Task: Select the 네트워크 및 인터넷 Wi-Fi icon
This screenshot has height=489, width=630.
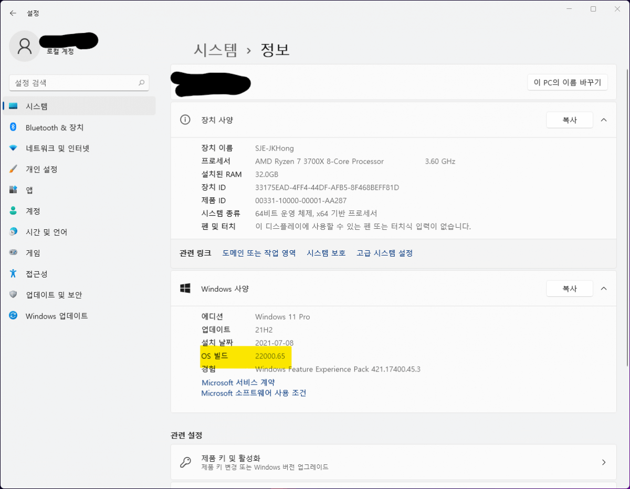Action: coord(14,148)
